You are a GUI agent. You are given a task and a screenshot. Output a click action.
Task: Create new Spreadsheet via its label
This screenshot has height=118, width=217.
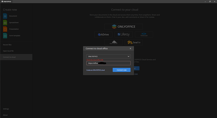[x=14, y=23]
